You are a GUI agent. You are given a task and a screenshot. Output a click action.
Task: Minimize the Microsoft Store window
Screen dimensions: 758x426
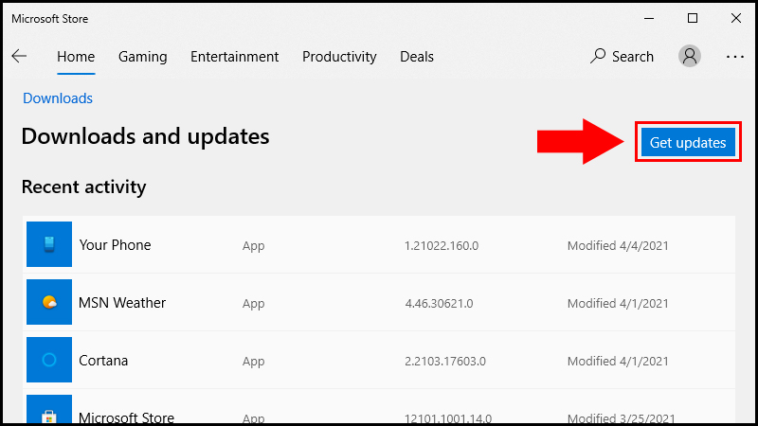pos(649,18)
